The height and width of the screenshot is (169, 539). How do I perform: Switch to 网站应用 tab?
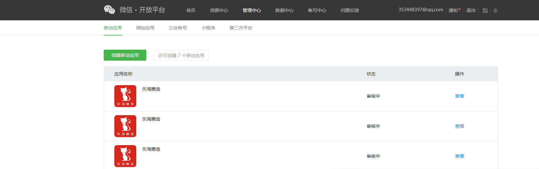(145, 28)
